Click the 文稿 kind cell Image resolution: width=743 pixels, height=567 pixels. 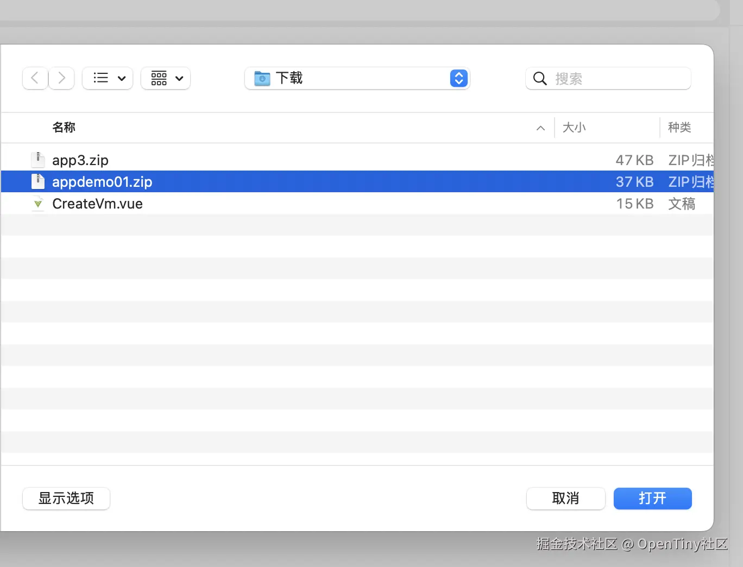coord(682,204)
